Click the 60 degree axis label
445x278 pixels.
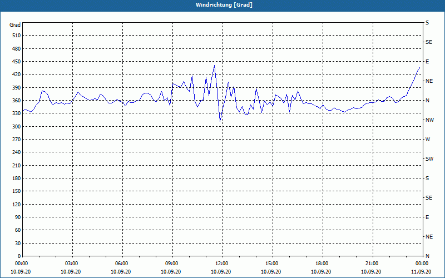(18, 230)
